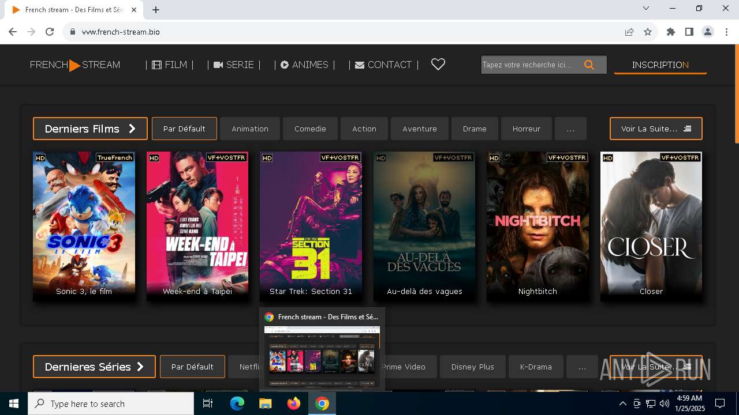The image size is (739, 415).
Task: Expand more series filters with the ellipsis
Action: (582, 367)
